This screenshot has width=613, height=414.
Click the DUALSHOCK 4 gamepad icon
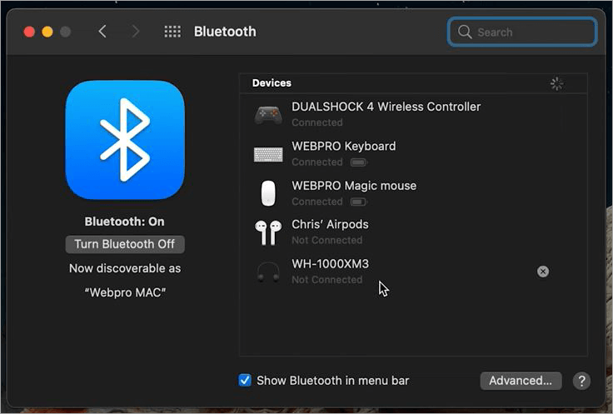coord(268,115)
